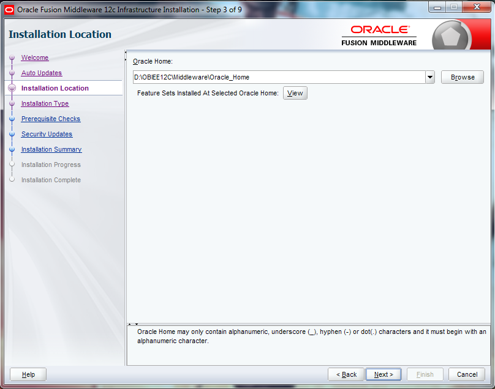
Task: Click the Feature Sets Installed label
Action: point(208,94)
